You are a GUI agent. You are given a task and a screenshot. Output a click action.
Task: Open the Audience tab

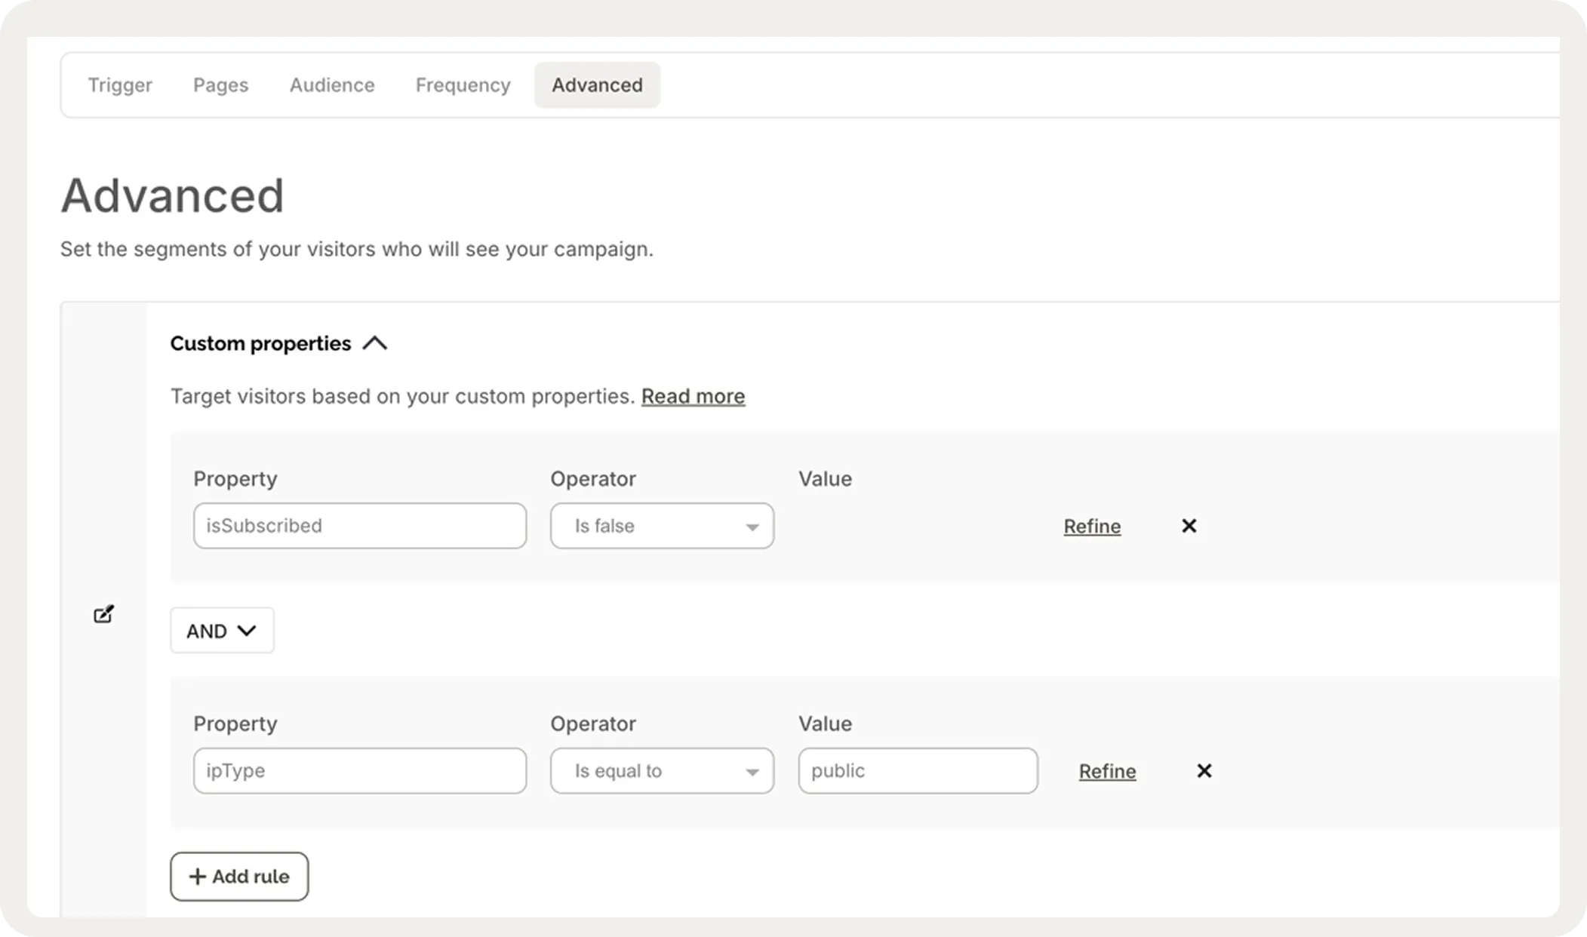332,84
